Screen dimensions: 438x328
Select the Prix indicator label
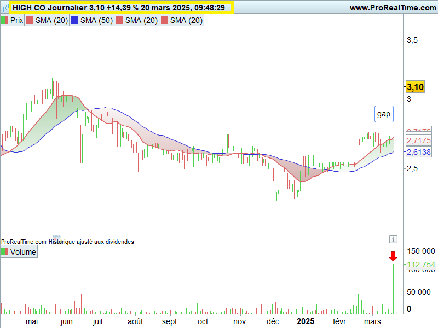point(12,20)
